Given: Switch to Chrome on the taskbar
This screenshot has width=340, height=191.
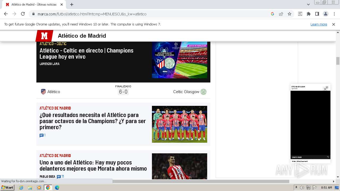Looking at the screenshot, I should tap(48, 188).
